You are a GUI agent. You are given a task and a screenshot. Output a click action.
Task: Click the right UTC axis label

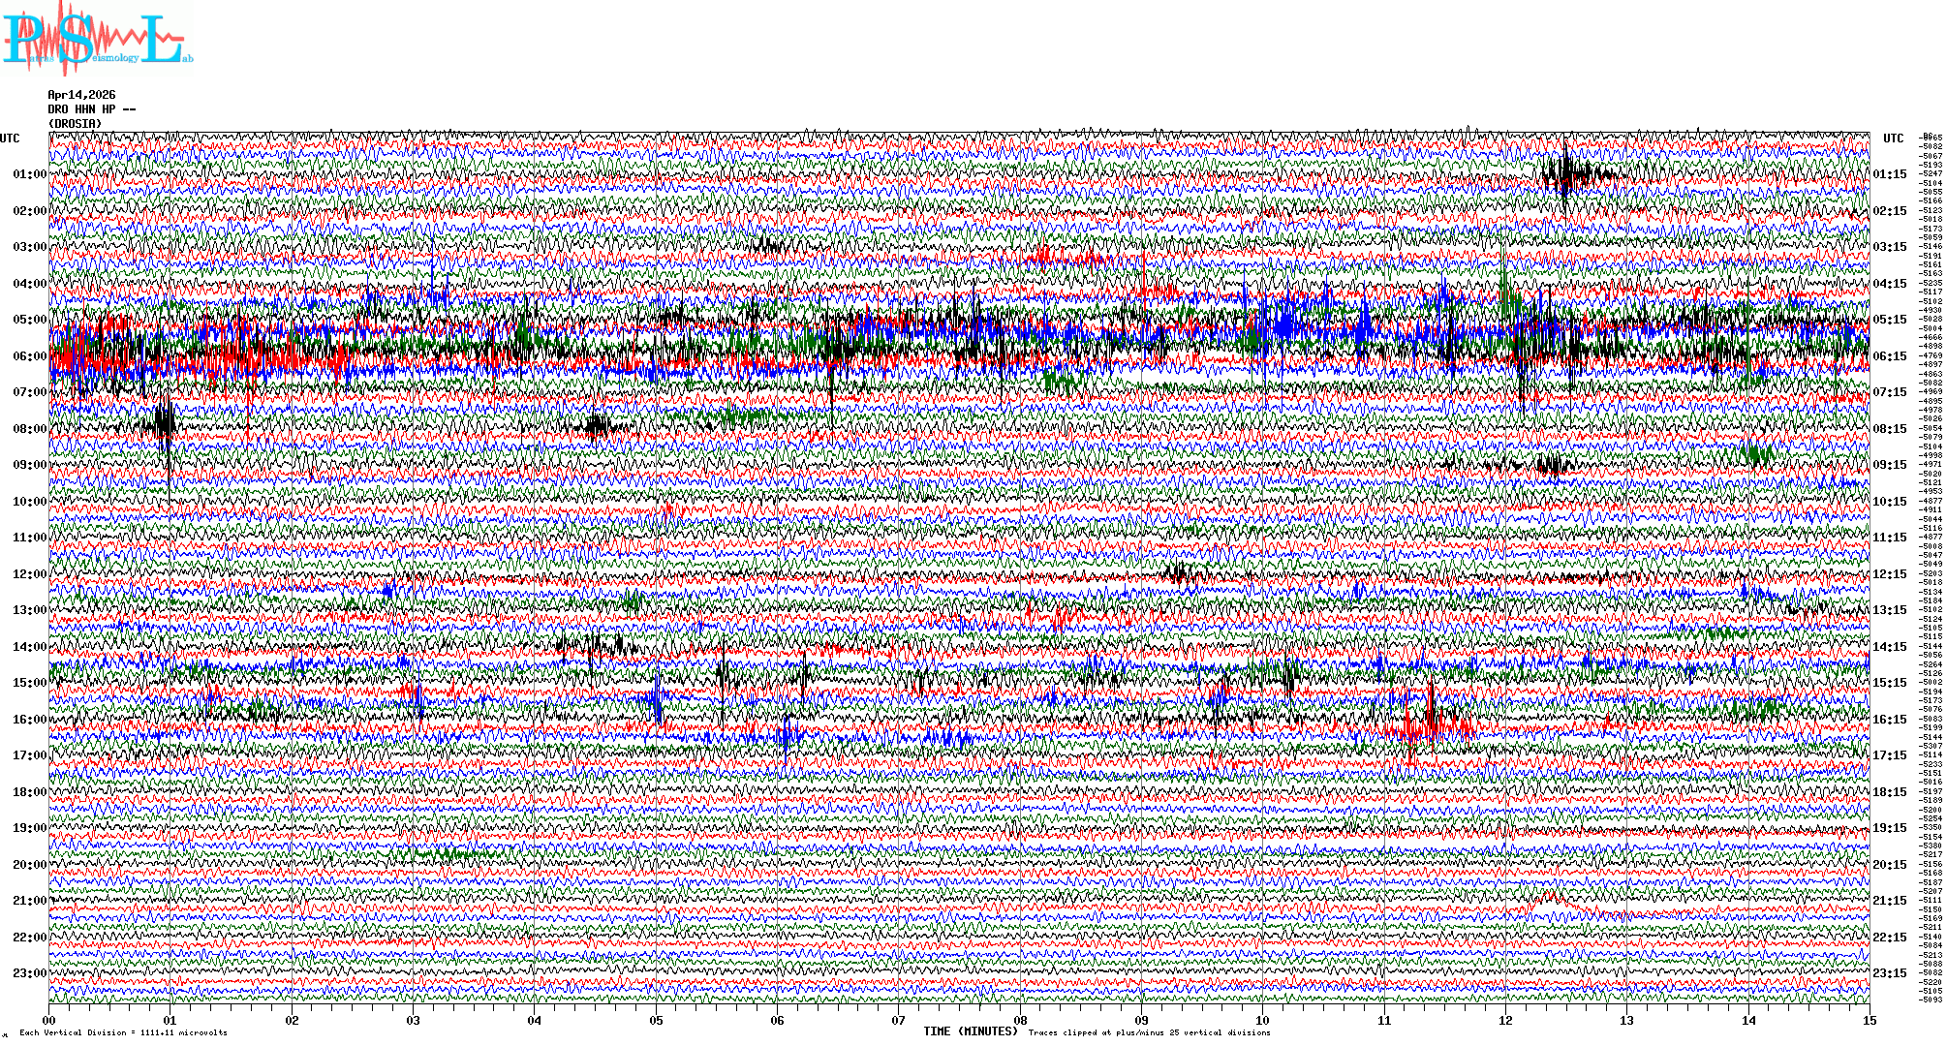click(x=1893, y=138)
